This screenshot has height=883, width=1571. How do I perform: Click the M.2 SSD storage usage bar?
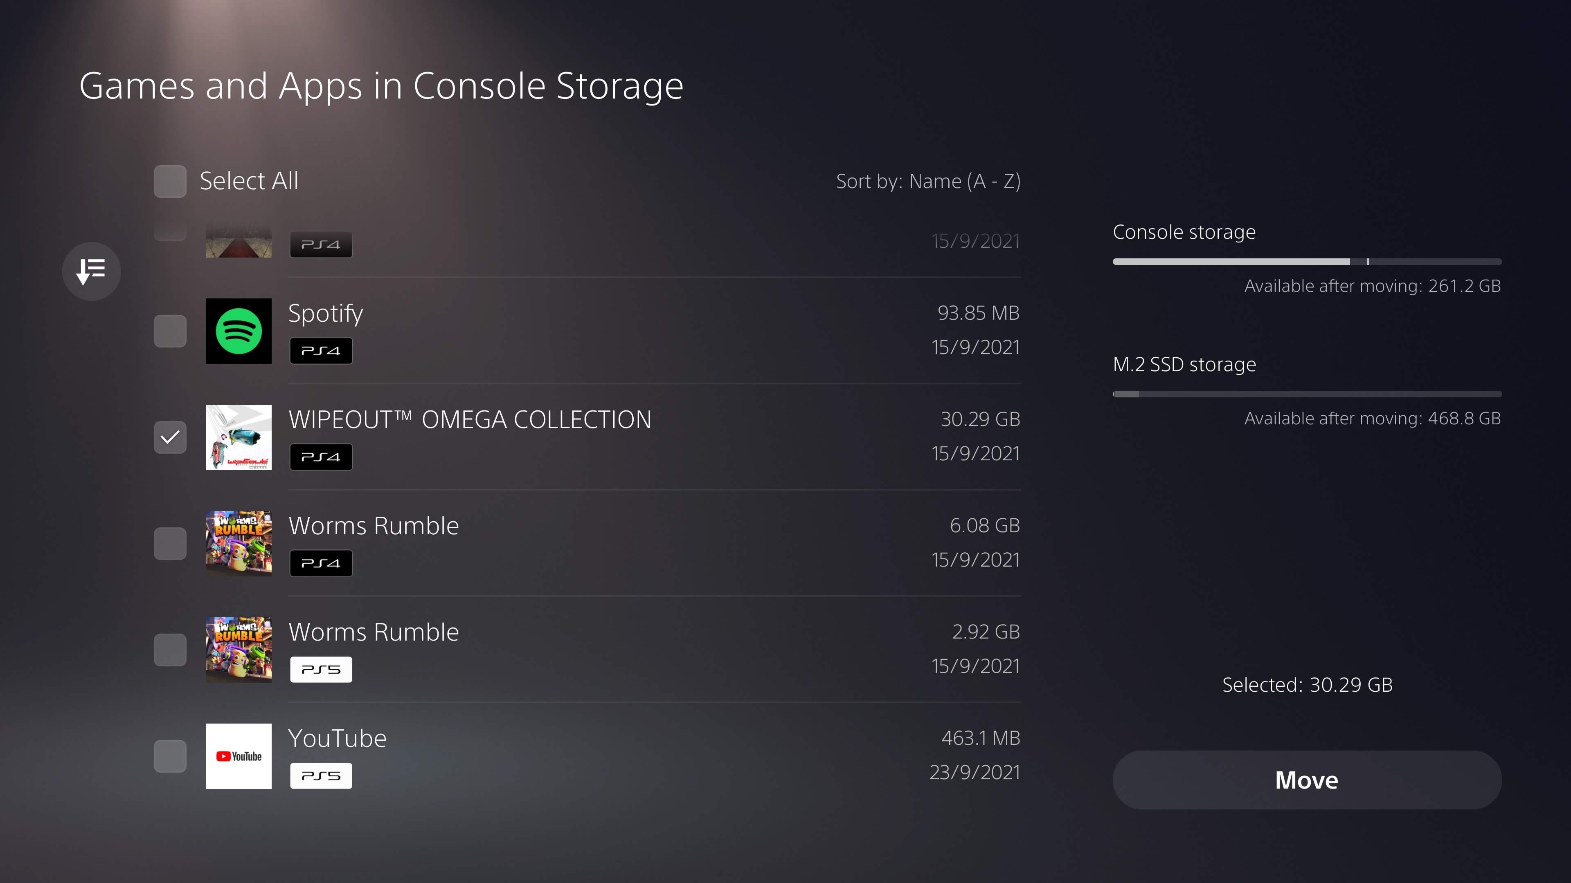tap(1306, 394)
